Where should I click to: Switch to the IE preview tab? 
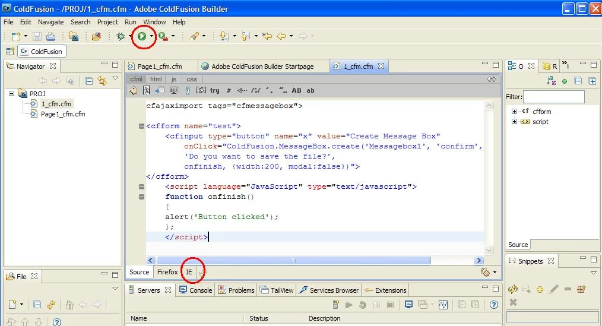(x=189, y=272)
